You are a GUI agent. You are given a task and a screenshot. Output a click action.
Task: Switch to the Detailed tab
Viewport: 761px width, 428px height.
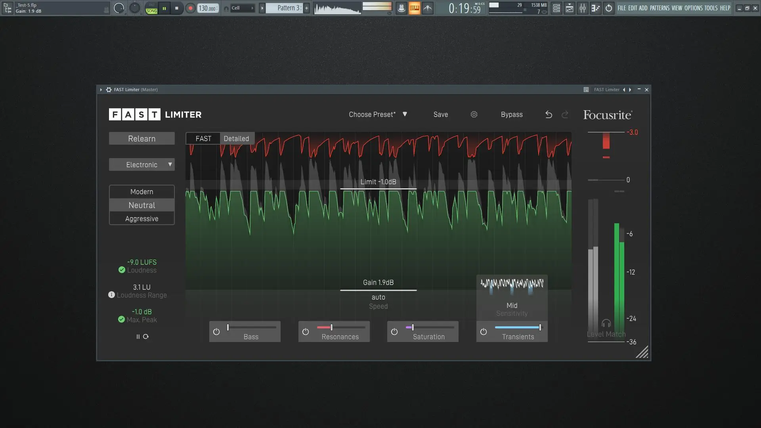coord(236,138)
